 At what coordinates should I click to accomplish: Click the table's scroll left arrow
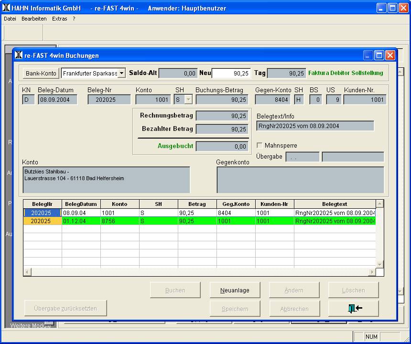tap(27, 272)
